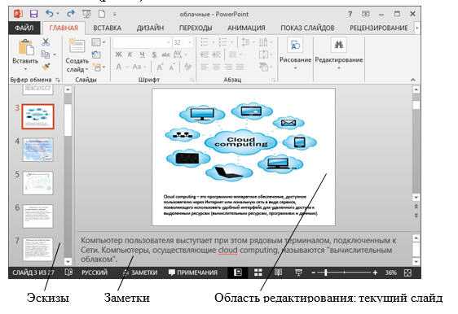The height and width of the screenshot is (314, 458).
Task: Decrease list indent level
Action: click(205, 55)
